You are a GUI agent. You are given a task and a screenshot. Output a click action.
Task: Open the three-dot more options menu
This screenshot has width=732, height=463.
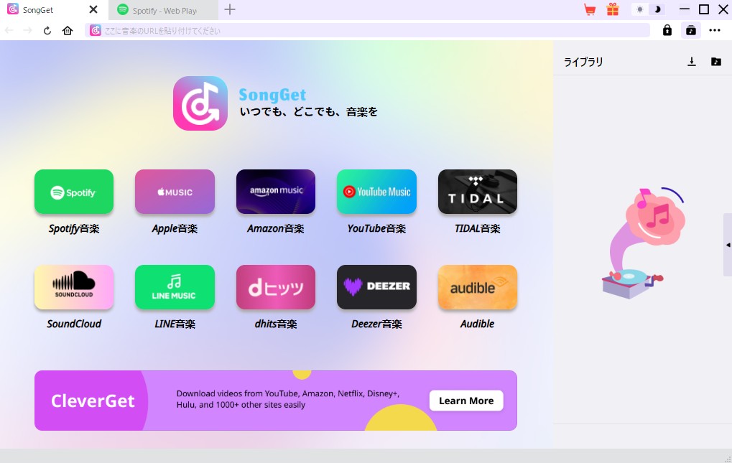(714, 30)
